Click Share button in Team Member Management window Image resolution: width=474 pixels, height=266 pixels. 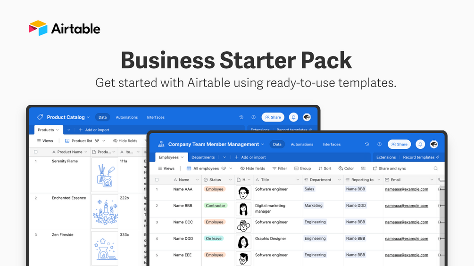coord(399,144)
